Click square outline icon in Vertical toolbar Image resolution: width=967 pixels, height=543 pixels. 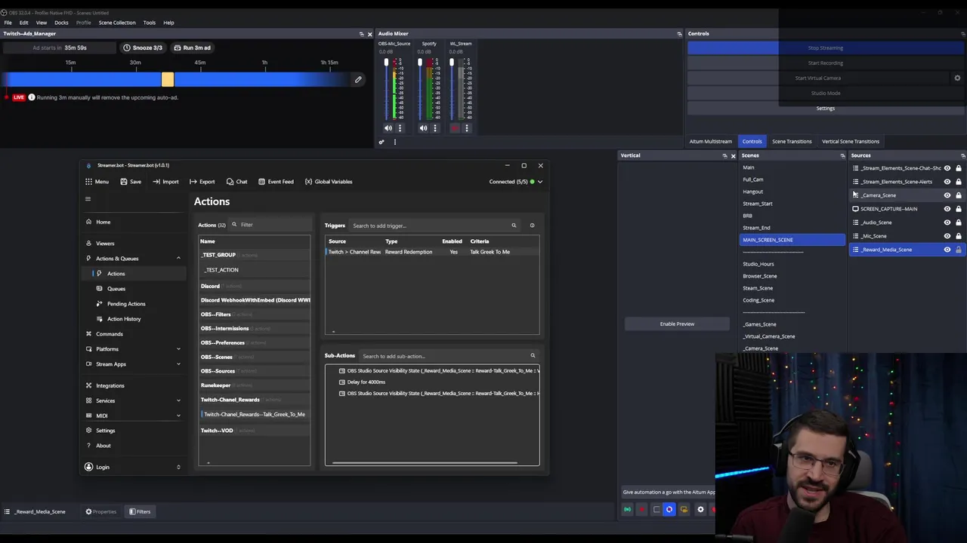coord(657,510)
